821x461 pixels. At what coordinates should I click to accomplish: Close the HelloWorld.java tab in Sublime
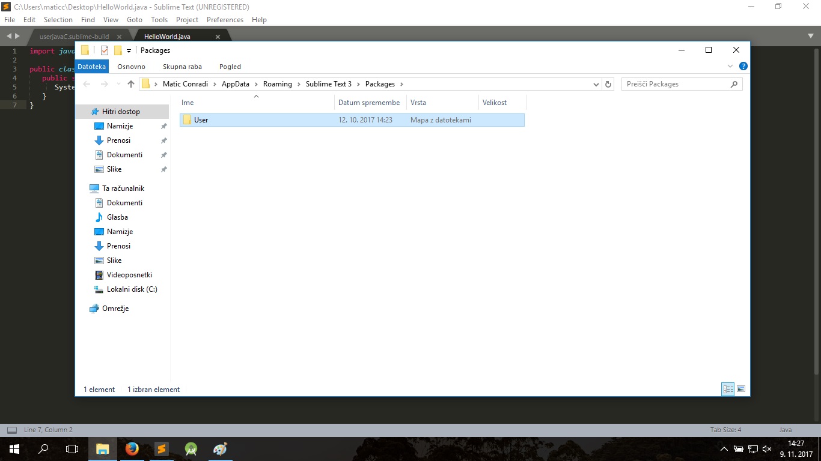point(218,37)
